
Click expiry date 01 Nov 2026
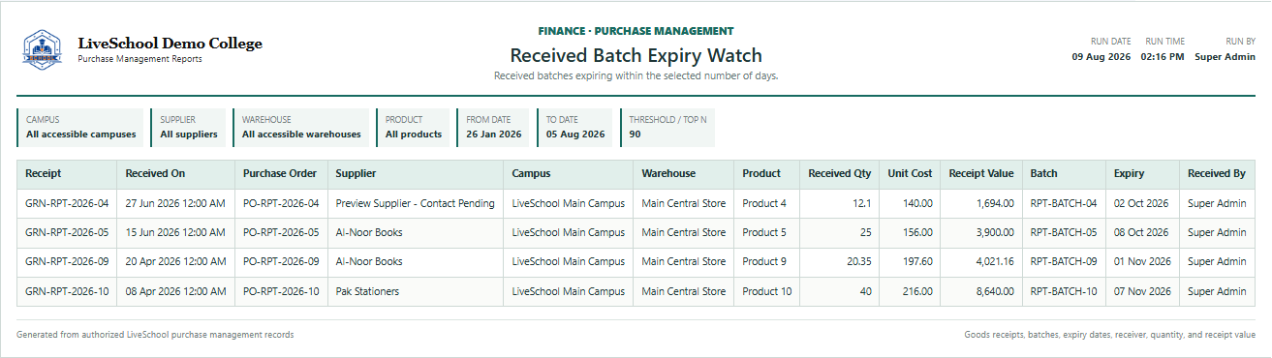(1141, 262)
